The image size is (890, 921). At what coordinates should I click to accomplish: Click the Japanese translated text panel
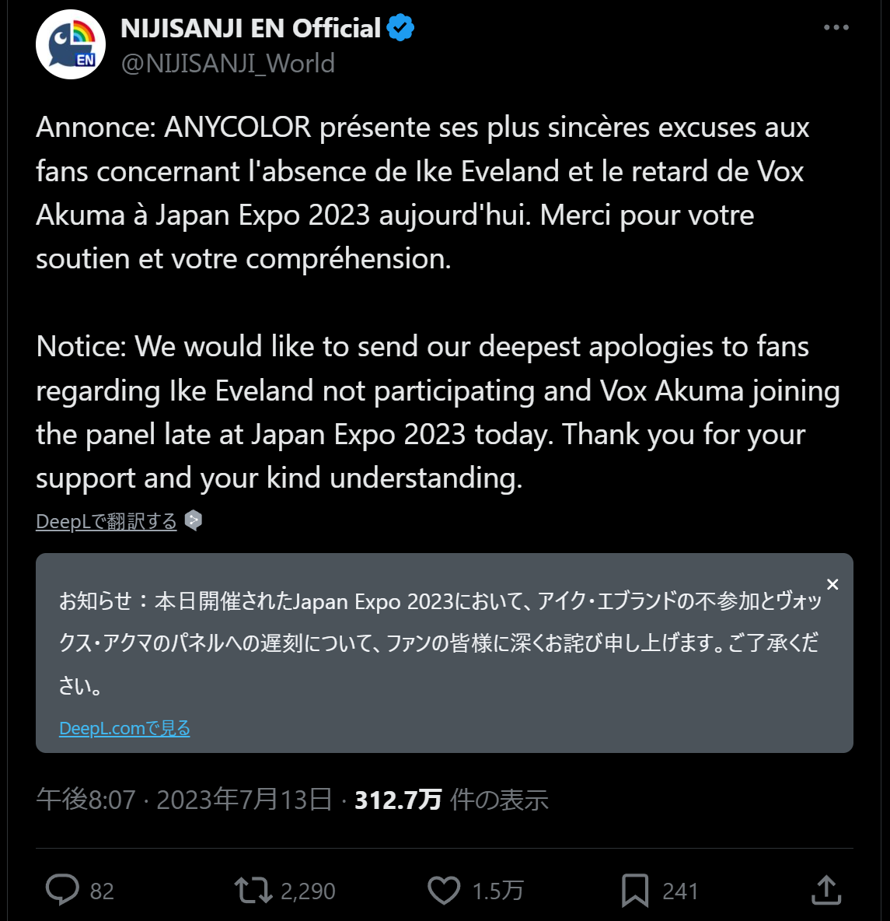[x=439, y=643]
